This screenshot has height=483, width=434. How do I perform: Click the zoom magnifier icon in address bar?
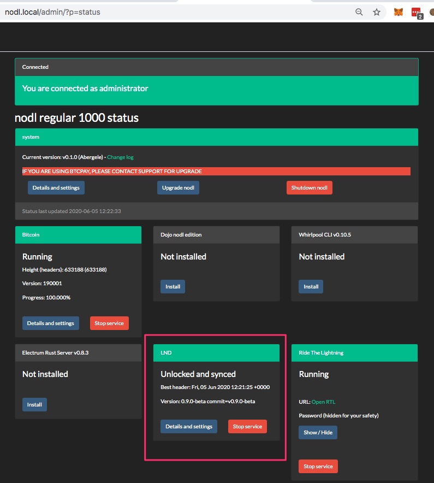point(359,12)
